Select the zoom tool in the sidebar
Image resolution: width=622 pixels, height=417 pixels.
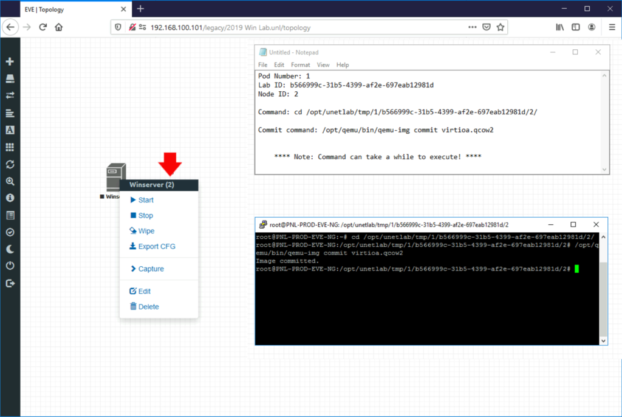pos(10,180)
